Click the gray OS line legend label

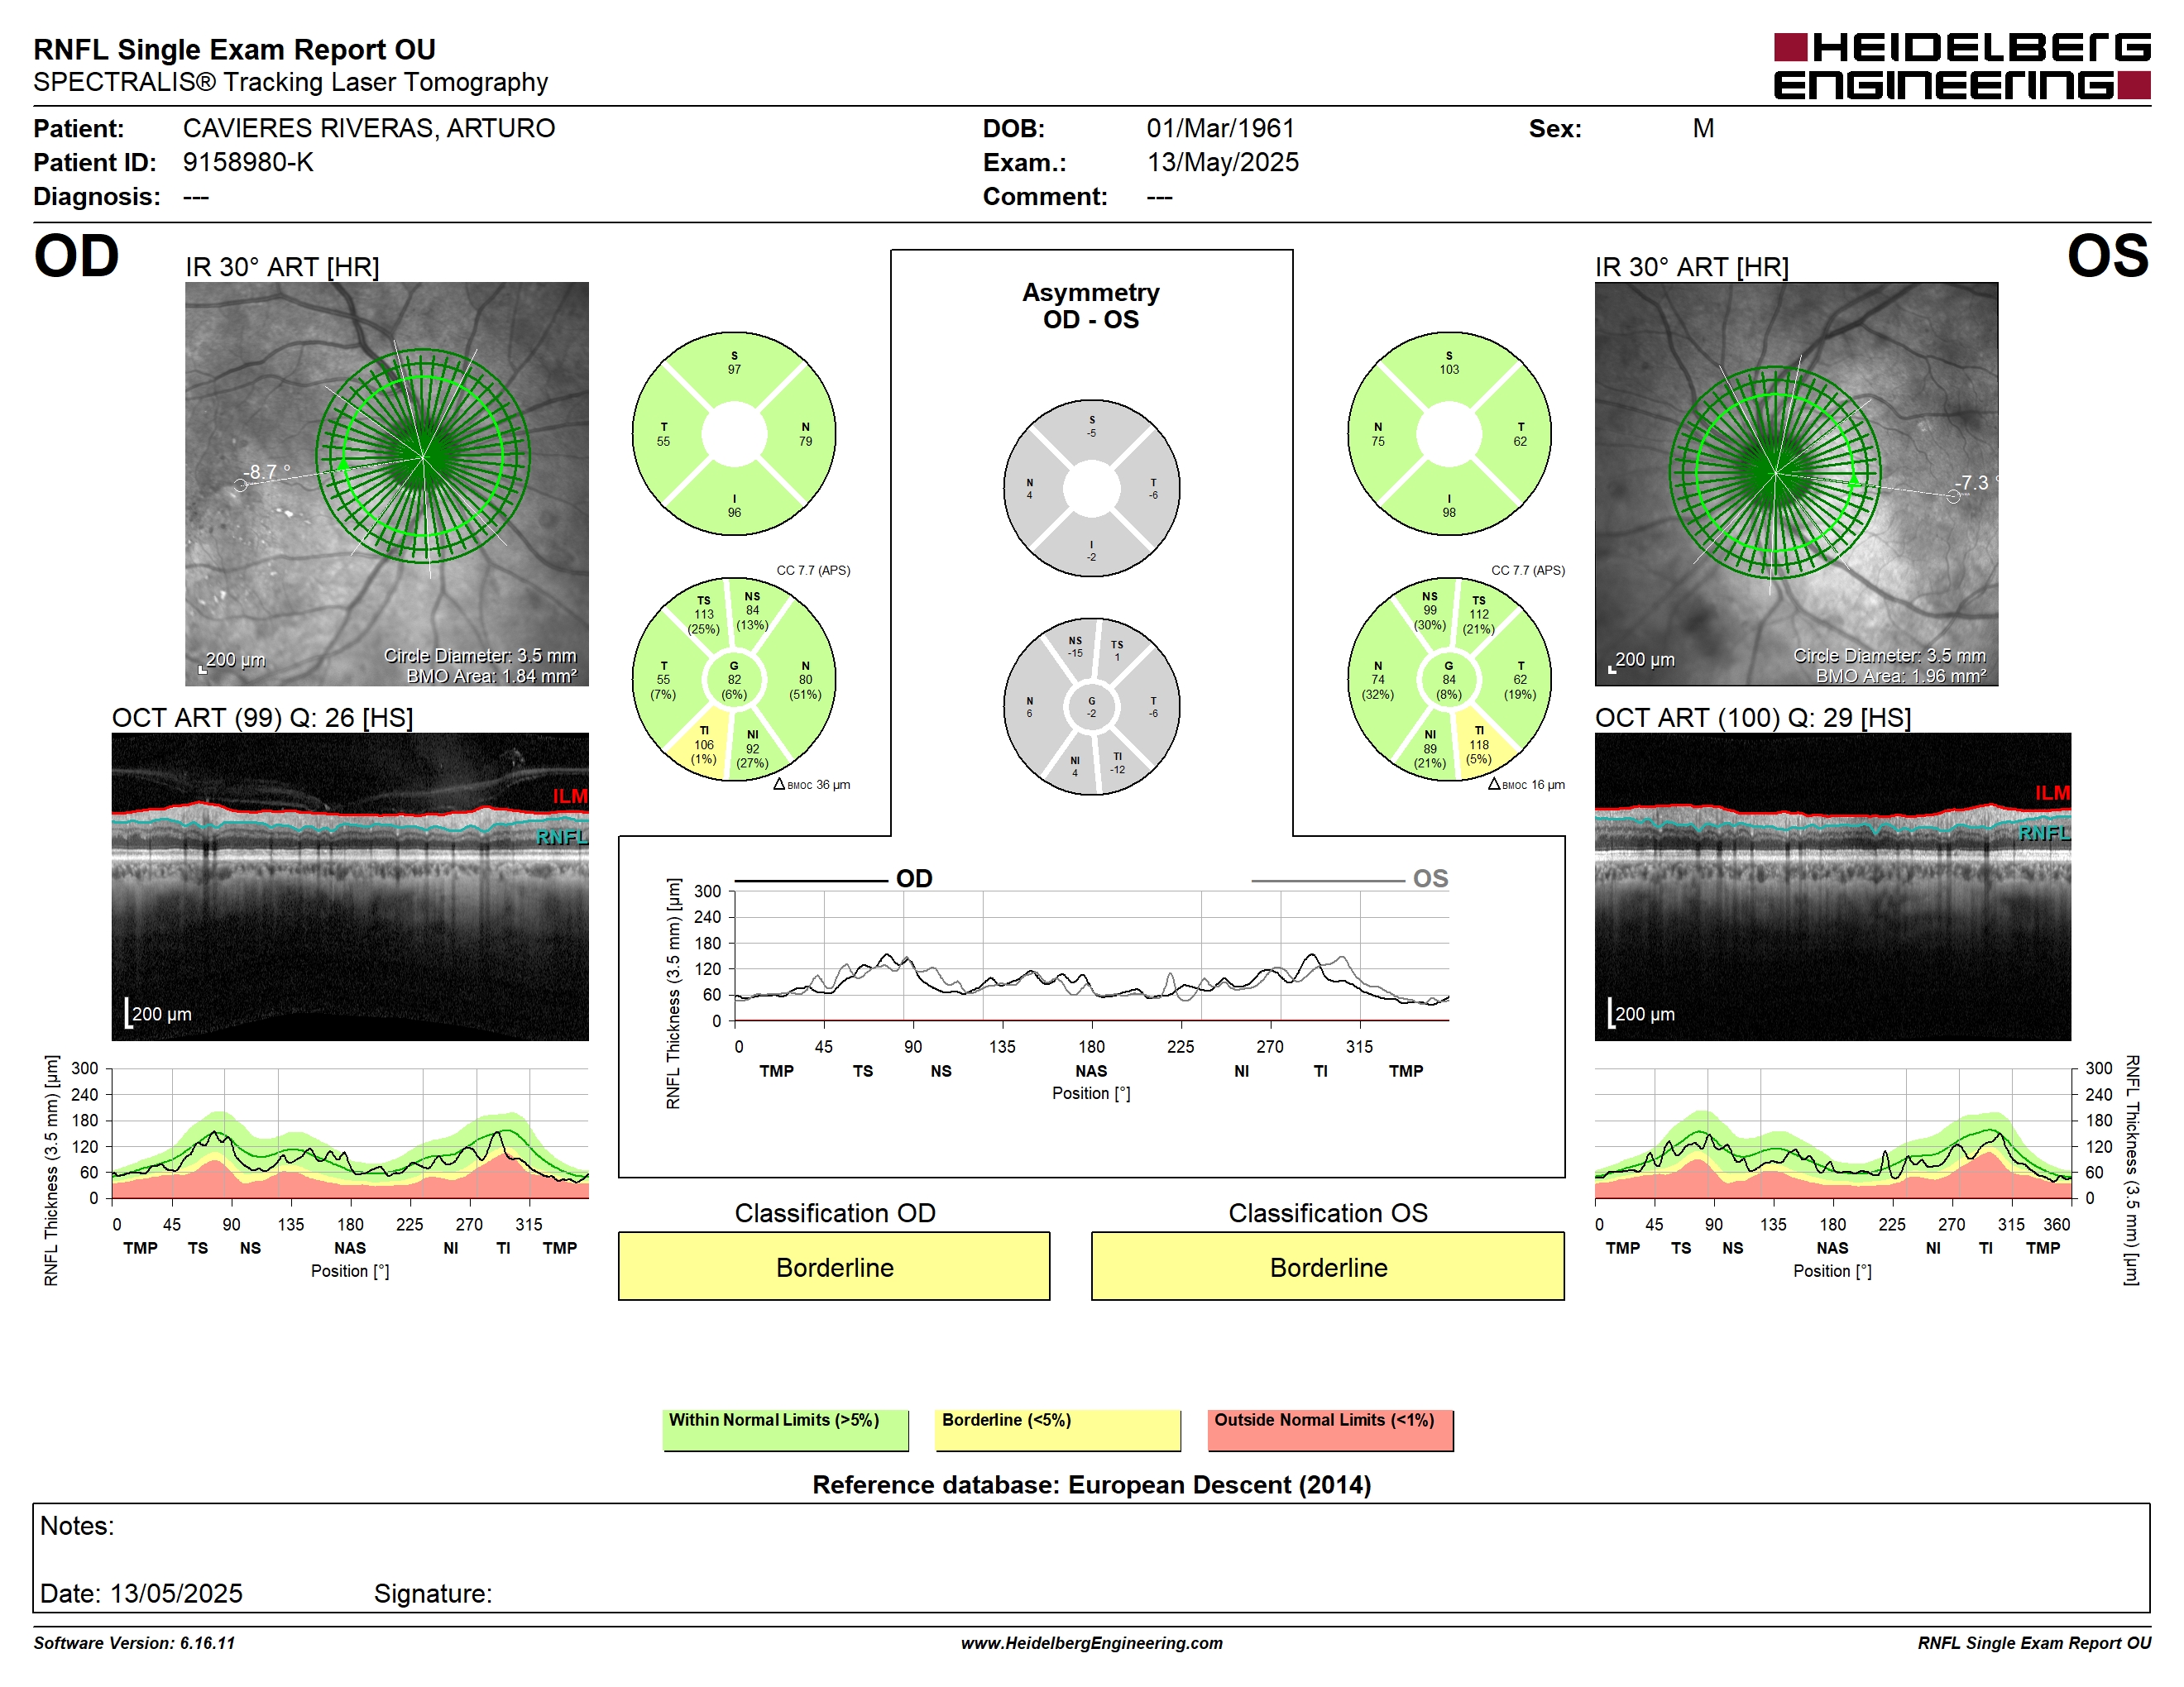point(1430,878)
